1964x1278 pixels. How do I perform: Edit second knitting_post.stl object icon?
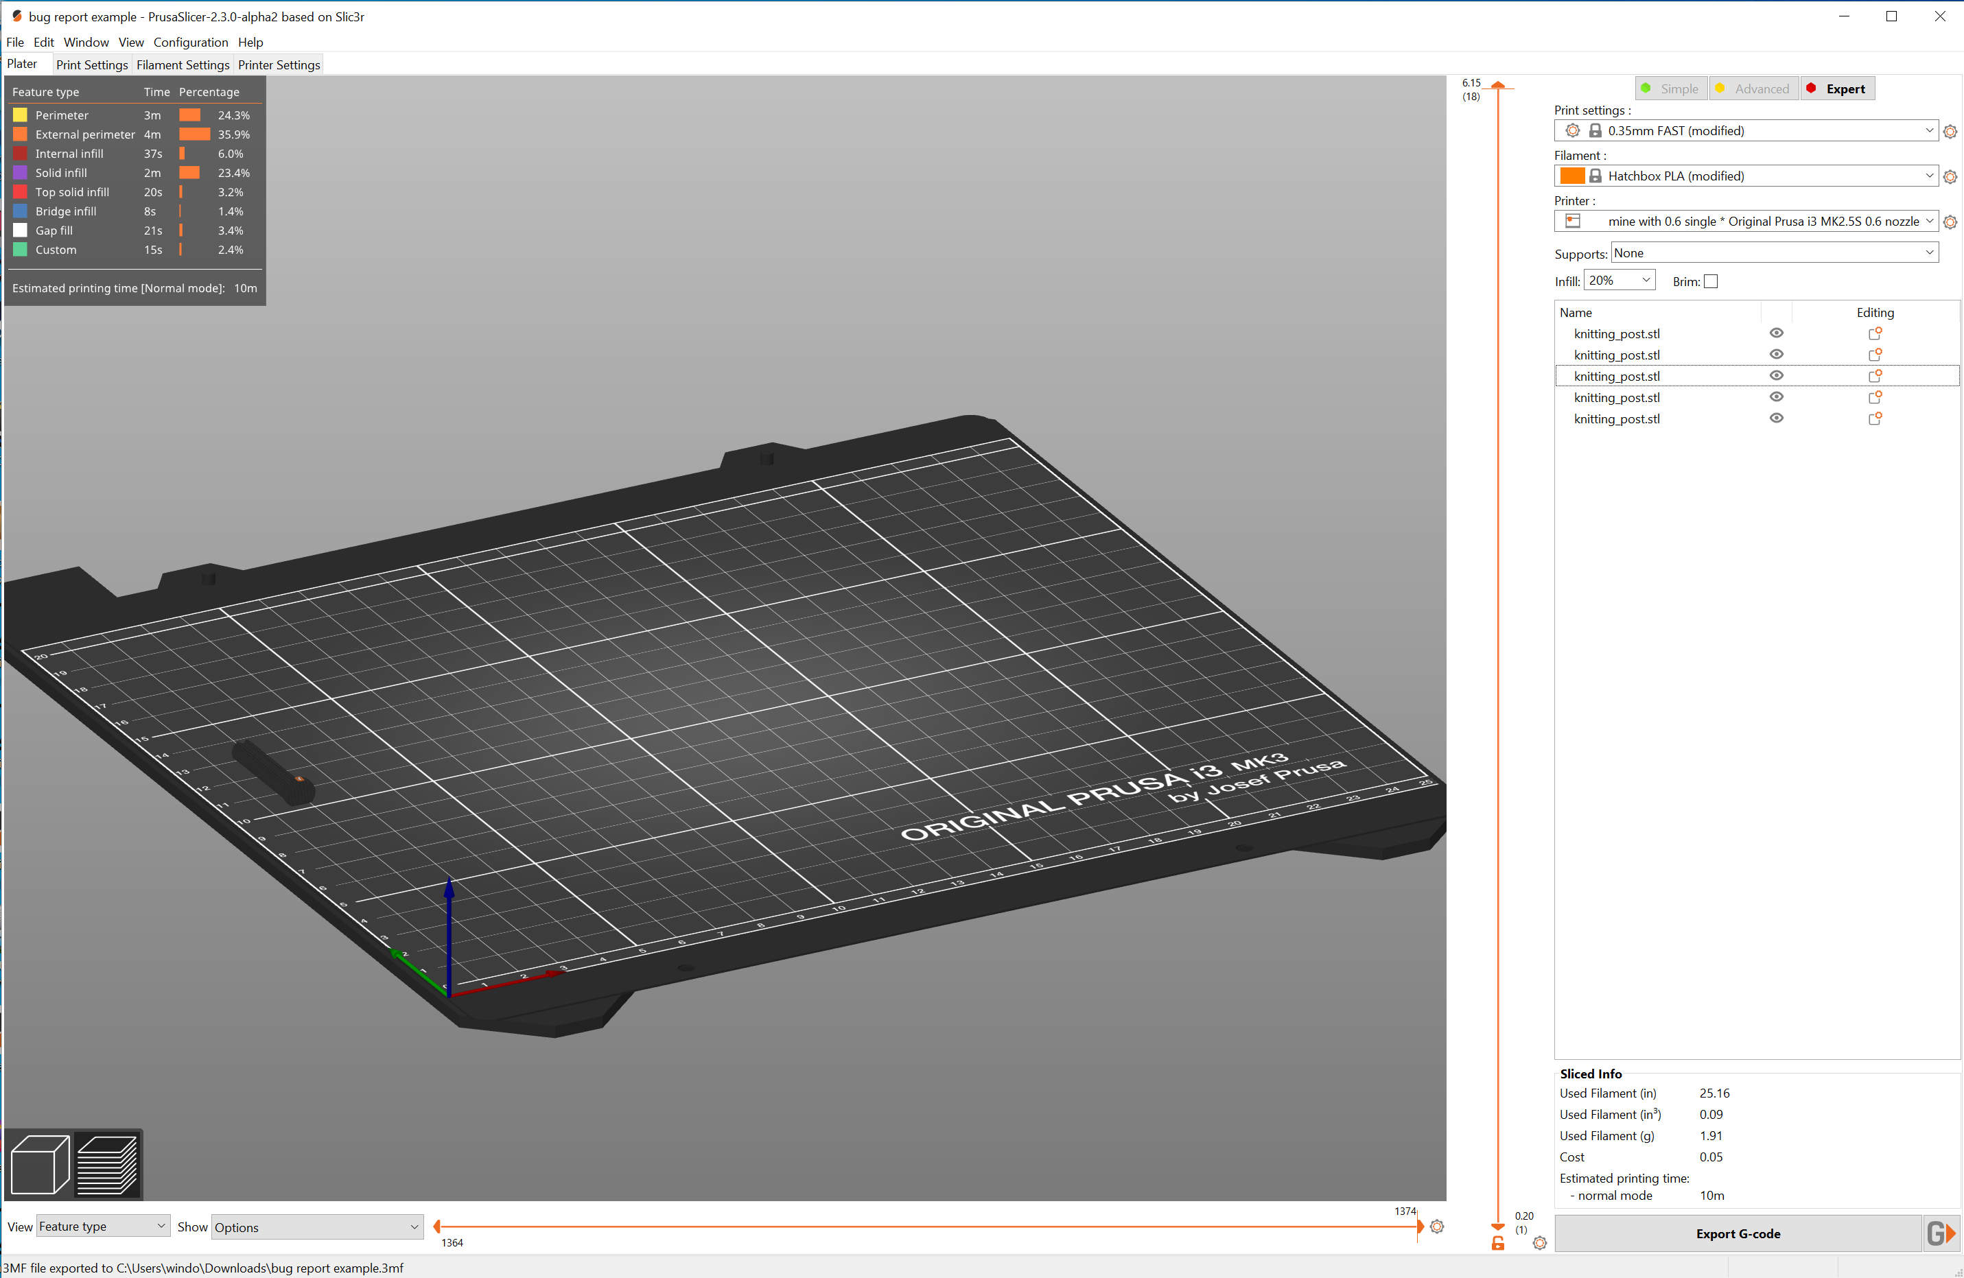1875,355
